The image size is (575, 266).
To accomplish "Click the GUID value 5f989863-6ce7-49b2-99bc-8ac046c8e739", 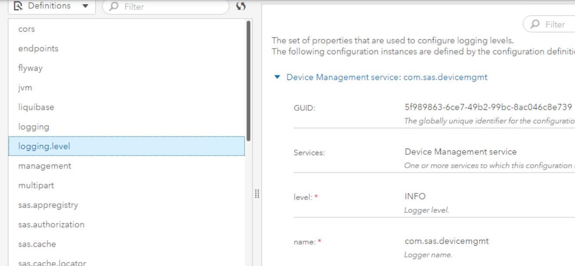I will [488, 108].
